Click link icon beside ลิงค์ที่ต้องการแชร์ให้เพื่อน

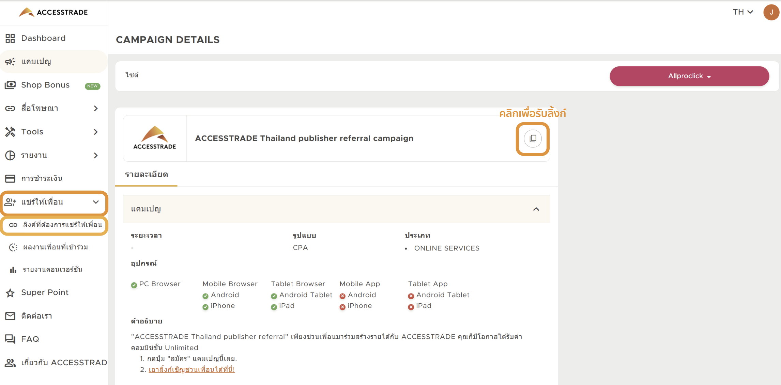click(13, 225)
